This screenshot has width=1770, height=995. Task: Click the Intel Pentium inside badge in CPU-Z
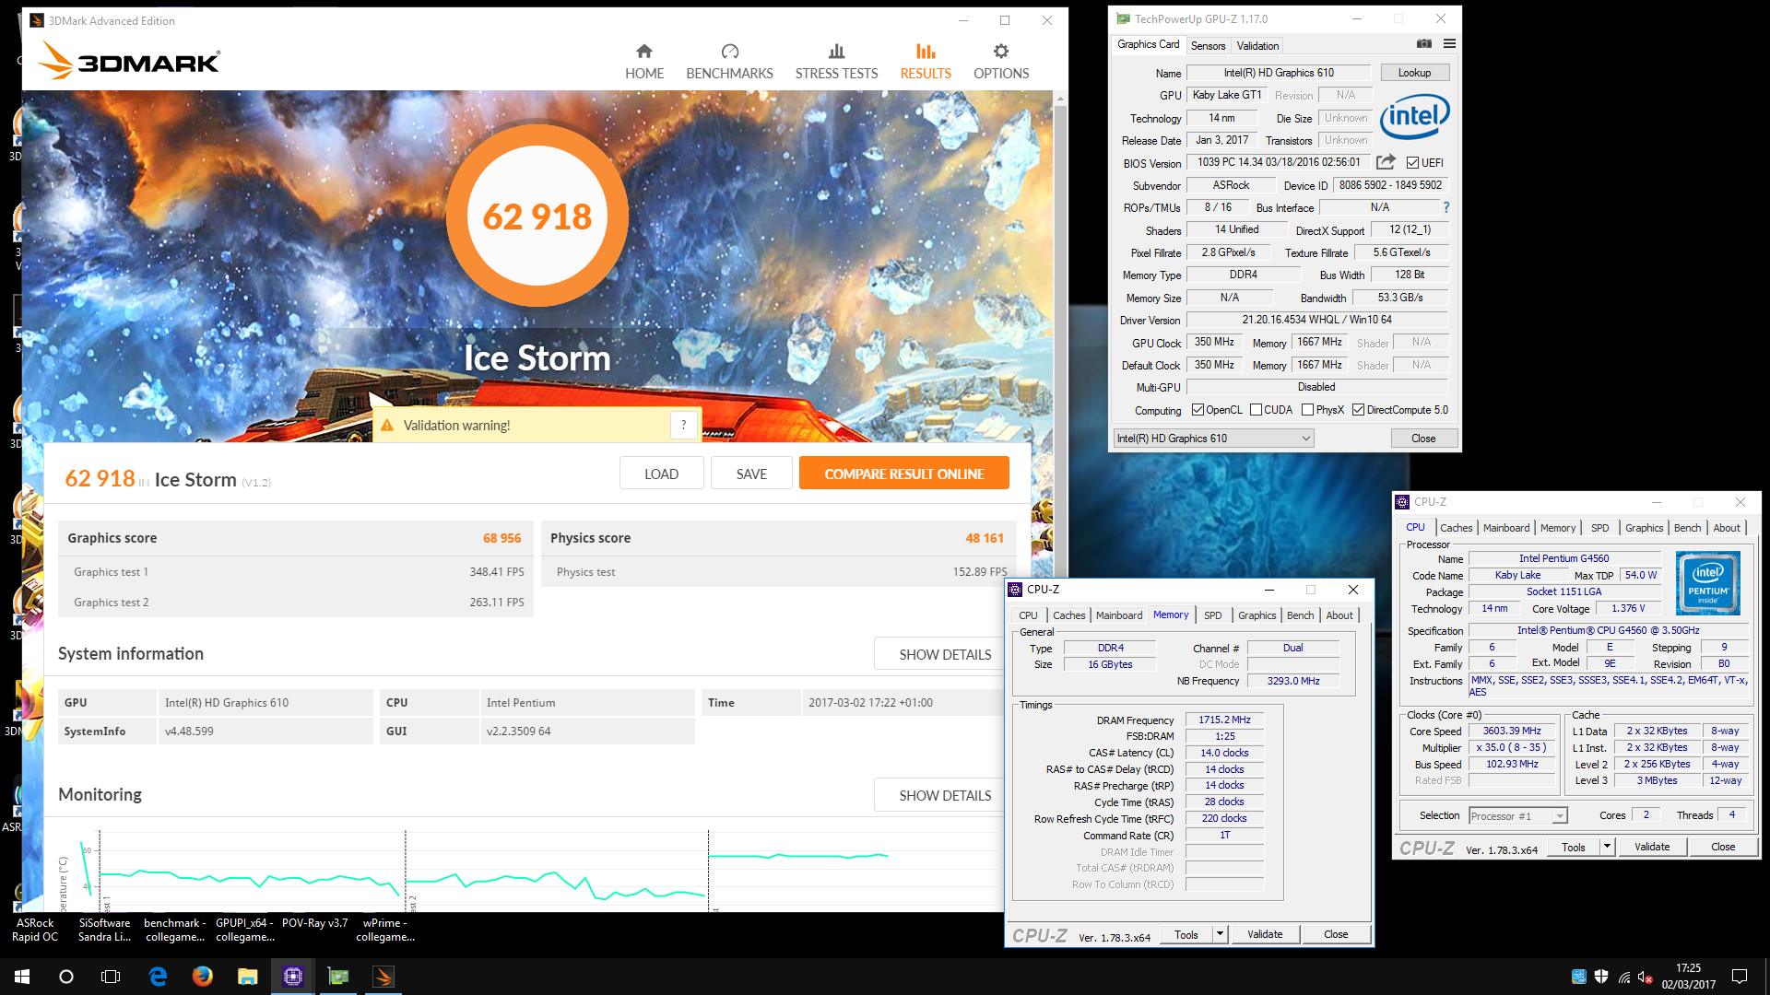pyautogui.click(x=1707, y=582)
